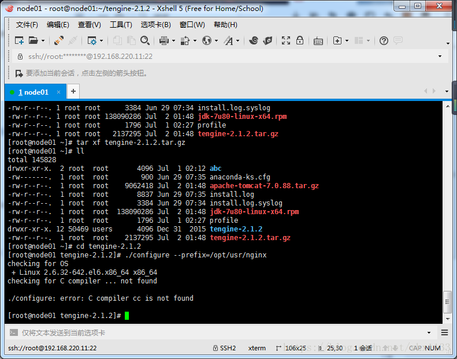Click the tab scroll left arrow

[426, 91]
